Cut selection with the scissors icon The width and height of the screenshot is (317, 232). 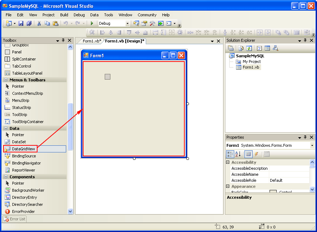[39, 23]
